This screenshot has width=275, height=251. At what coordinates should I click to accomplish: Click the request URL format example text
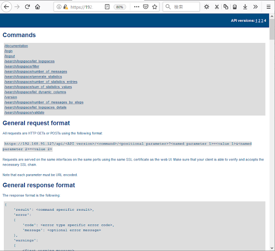[x=127, y=146]
